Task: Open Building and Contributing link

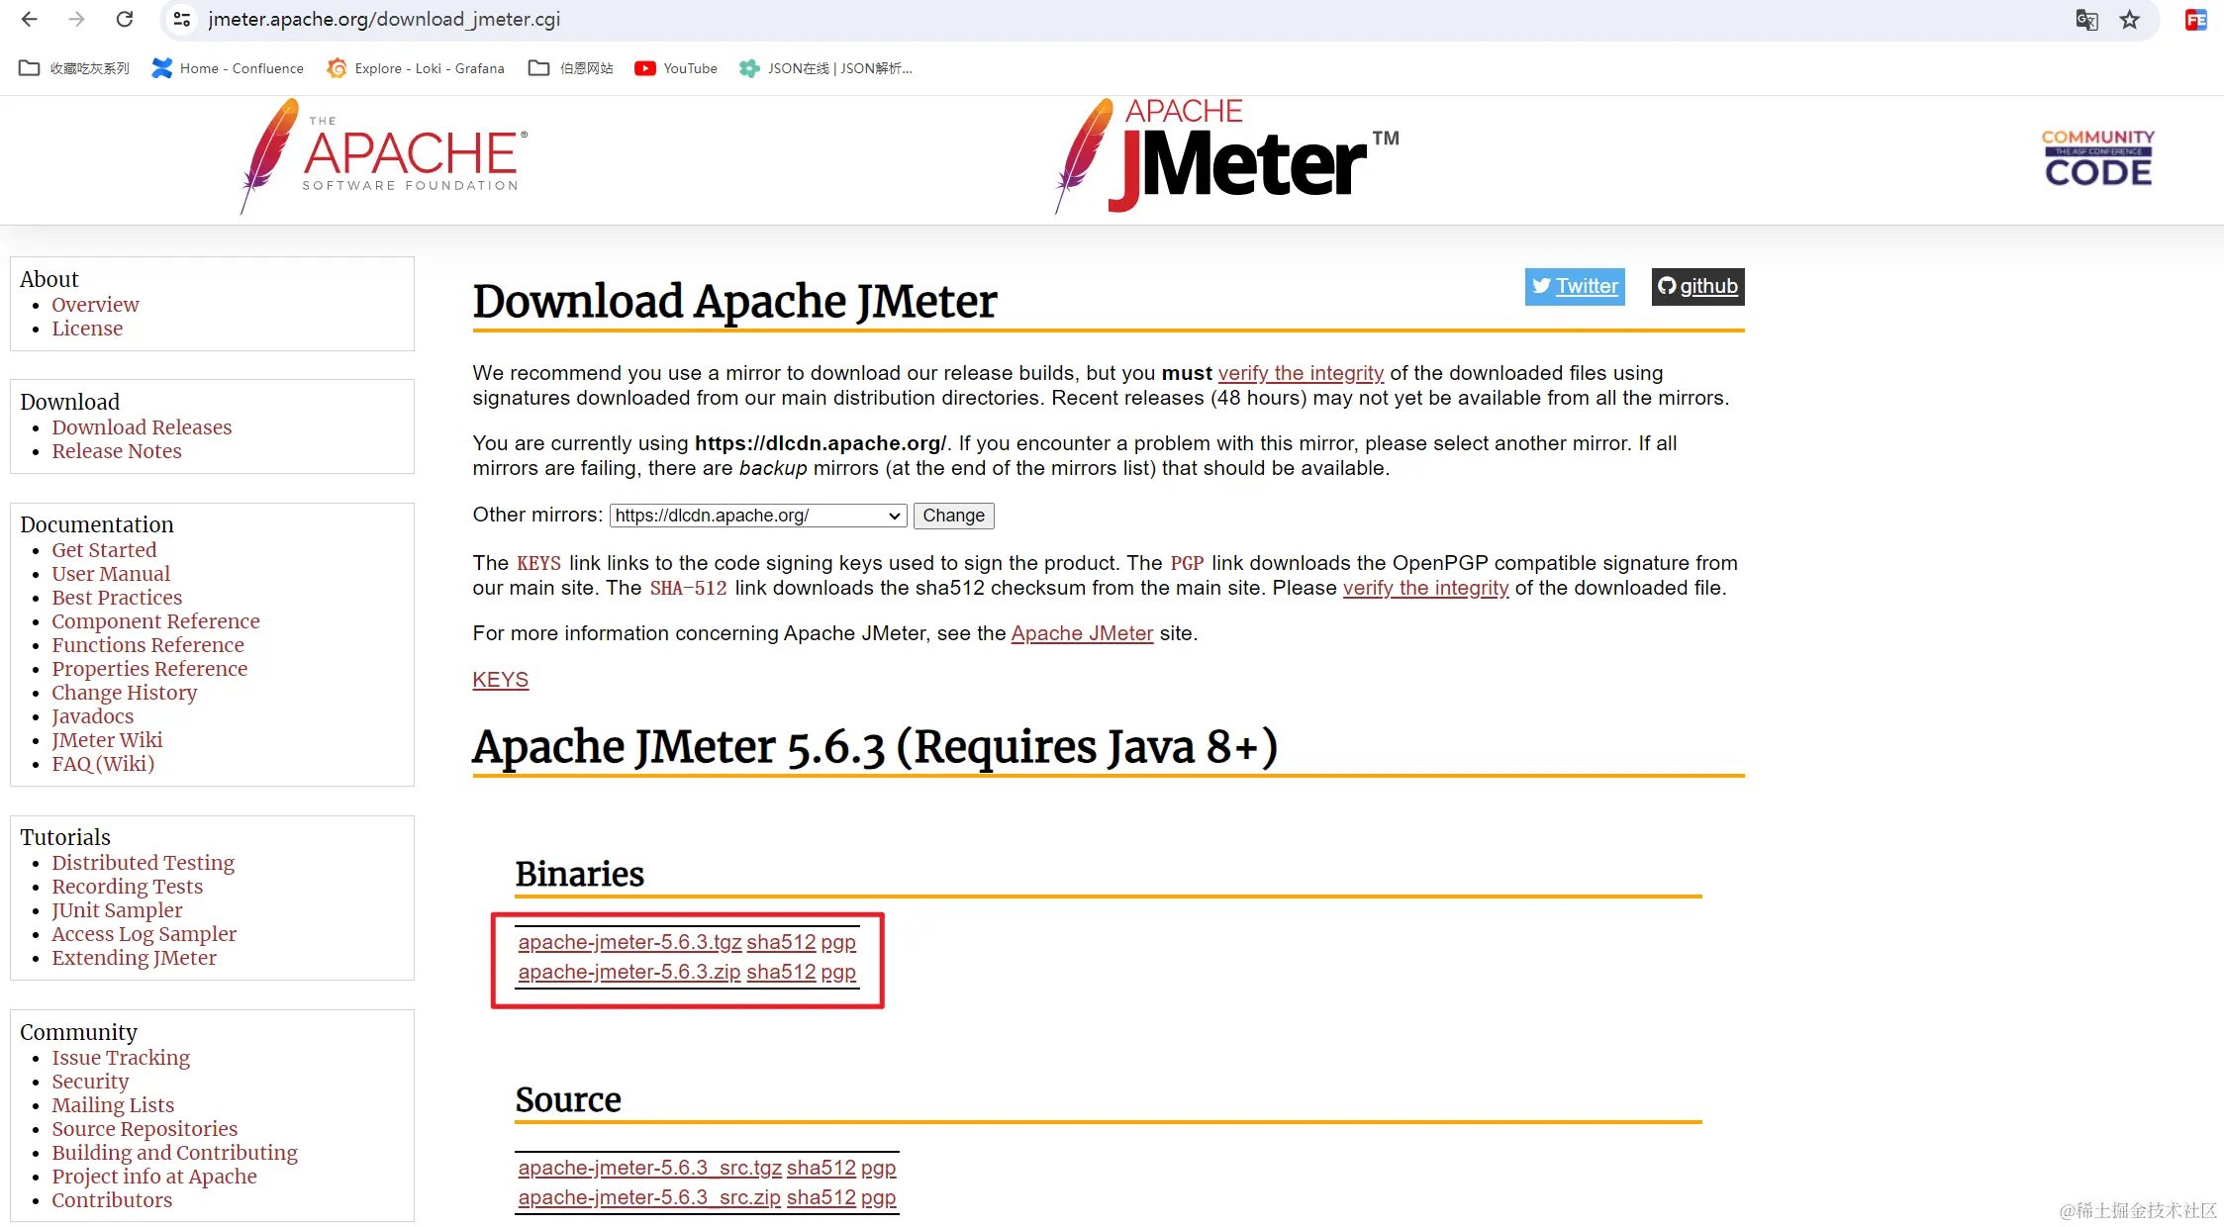Action: pyautogui.click(x=174, y=1153)
